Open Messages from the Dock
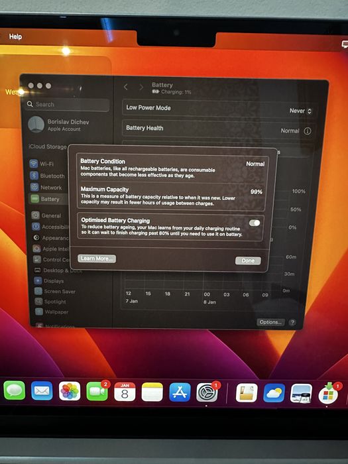The height and width of the screenshot is (464, 348). [14, 390]
